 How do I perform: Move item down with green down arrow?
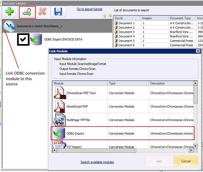(x=110, y=16)
